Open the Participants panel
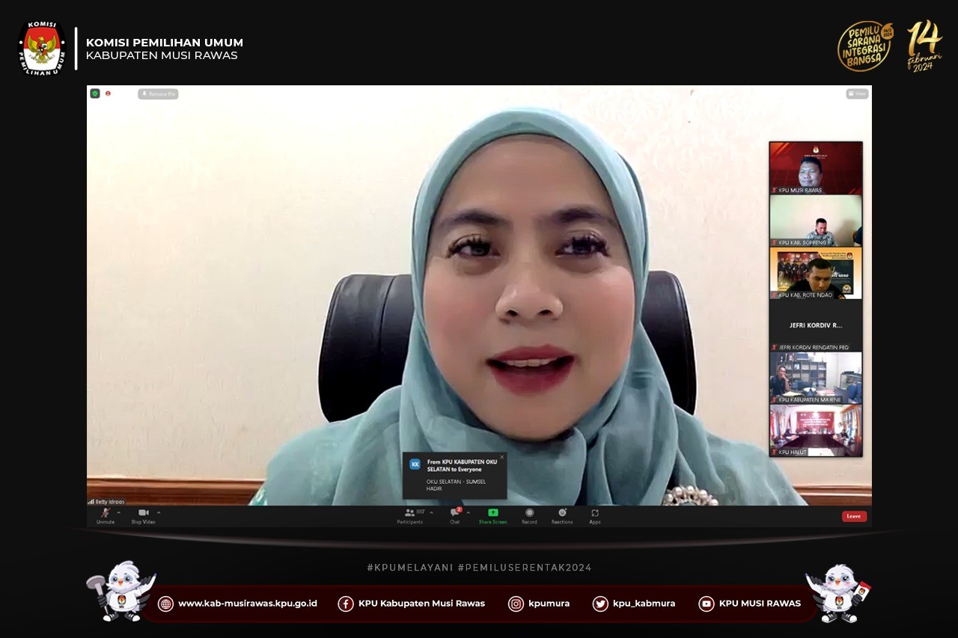Viewport: 958px width, 638px height. [x=409, y=515]
